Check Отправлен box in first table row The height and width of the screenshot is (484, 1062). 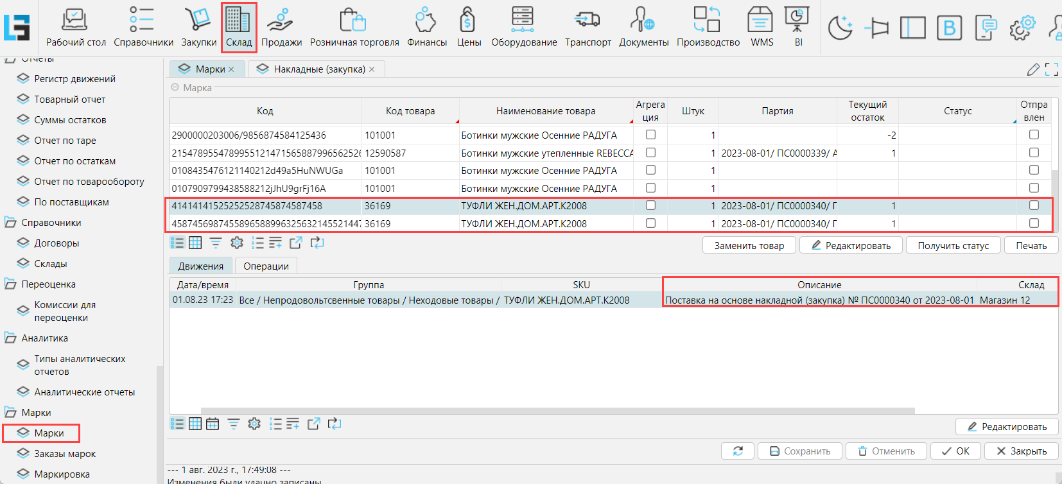tap(1034, 135)
